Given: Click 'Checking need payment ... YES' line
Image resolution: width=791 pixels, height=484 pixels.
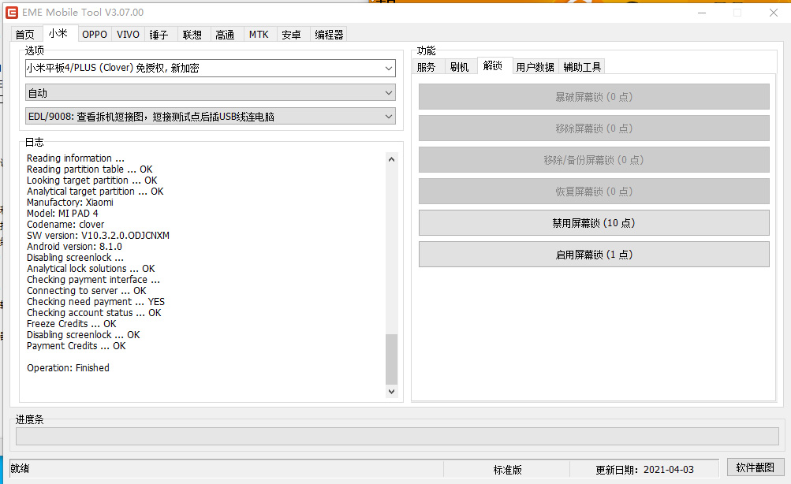Looking at the screenshot, I should coord(96,301).
